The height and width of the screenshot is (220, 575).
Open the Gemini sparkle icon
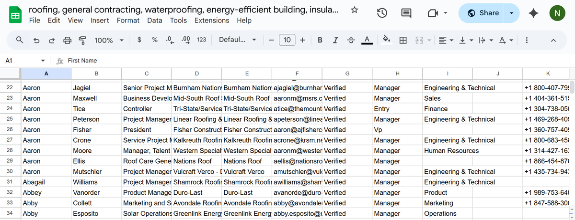coord(533,14)
